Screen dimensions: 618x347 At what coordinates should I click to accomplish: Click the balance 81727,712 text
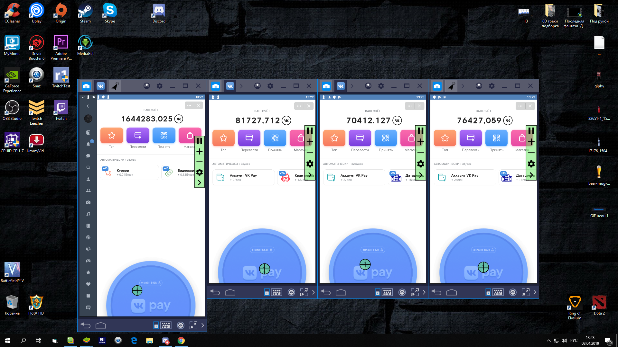(258, 120)
